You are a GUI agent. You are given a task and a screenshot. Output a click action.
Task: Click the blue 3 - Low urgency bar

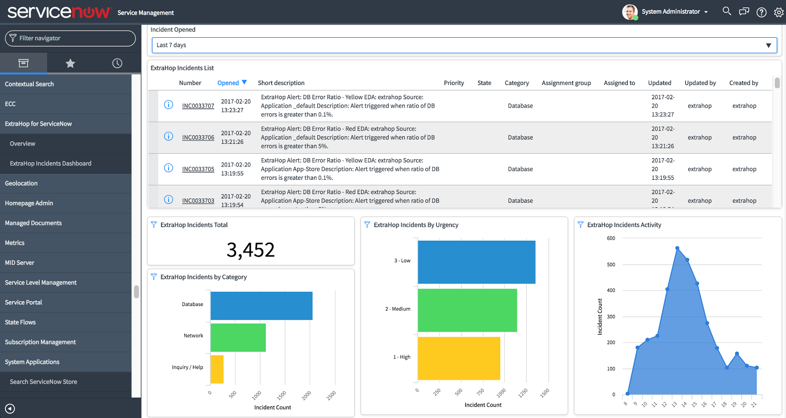[x=477, y=262]
